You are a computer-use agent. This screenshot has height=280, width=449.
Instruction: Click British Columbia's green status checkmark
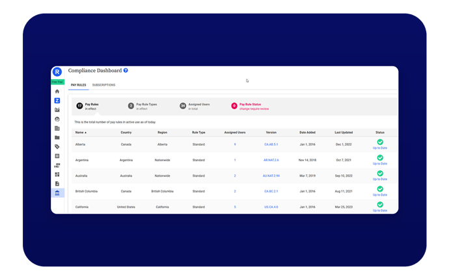point(380,189)
